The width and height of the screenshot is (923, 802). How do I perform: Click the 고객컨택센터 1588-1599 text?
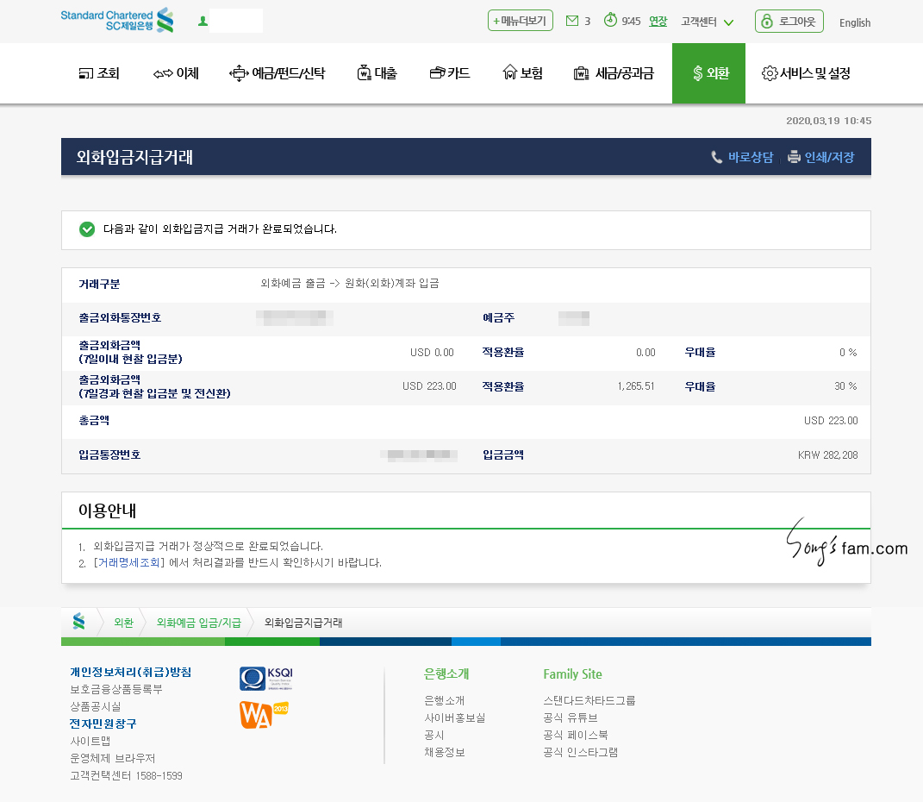pyautogui.click(x=126, y=776)
